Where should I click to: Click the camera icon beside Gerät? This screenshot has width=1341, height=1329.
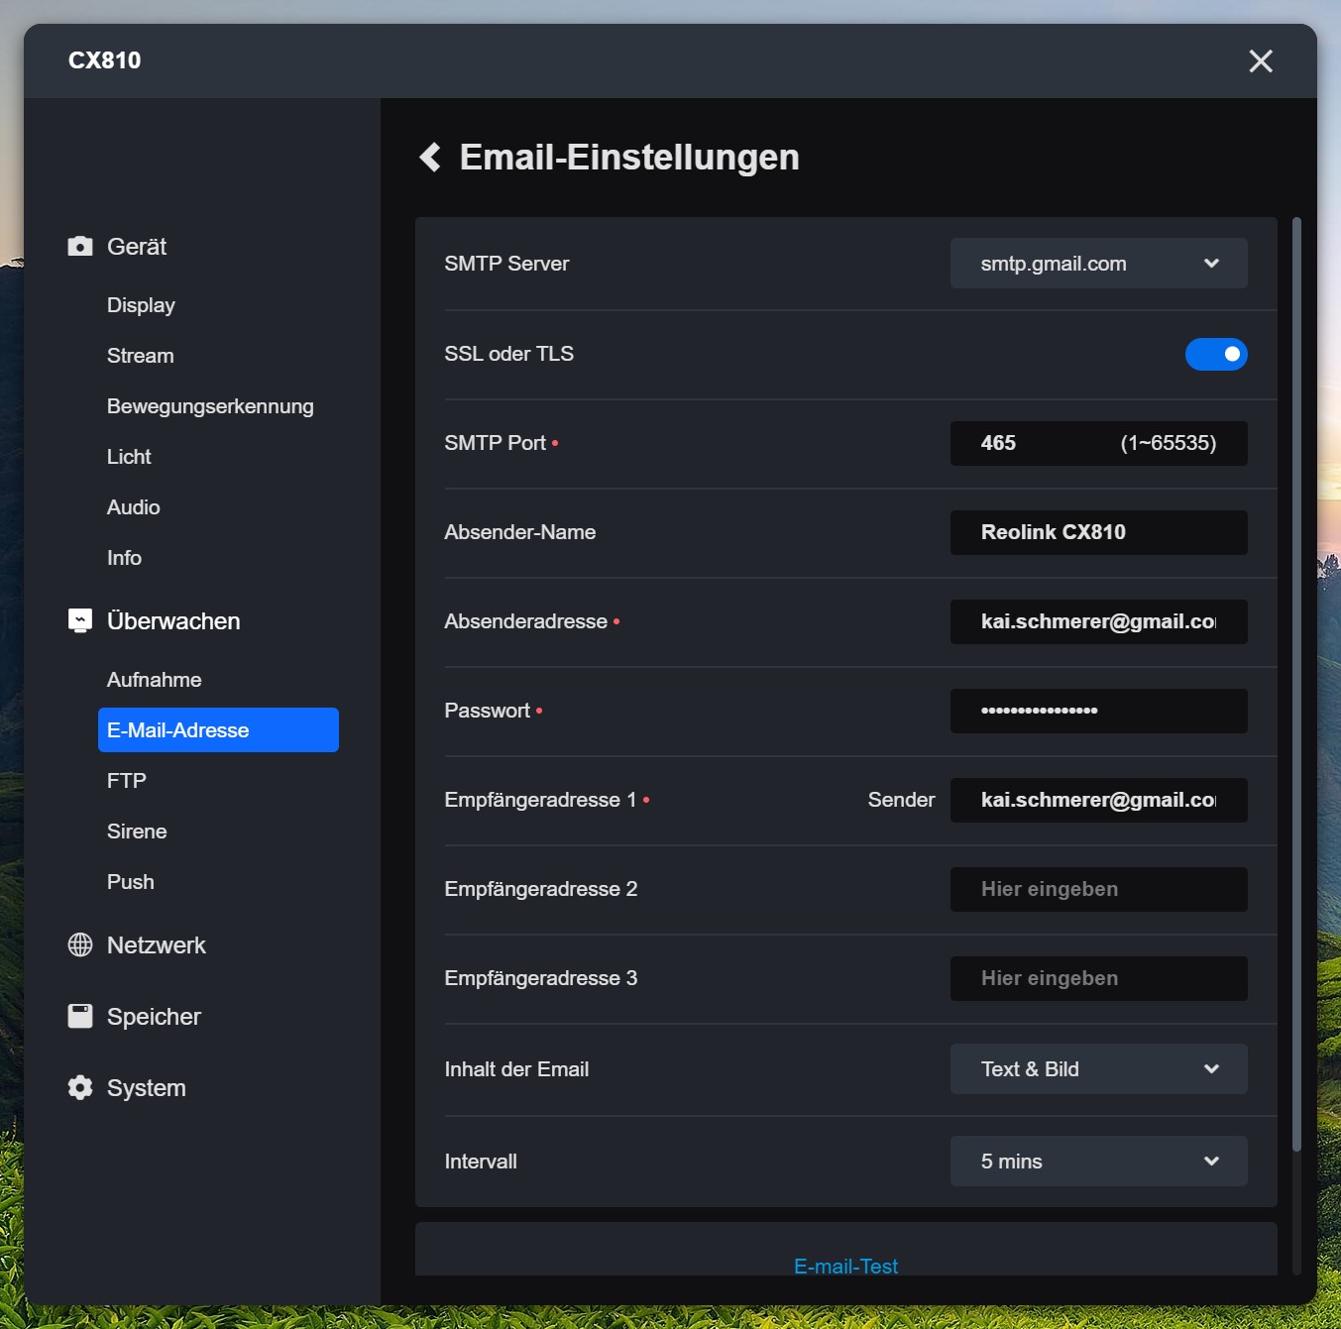(80, 246)
